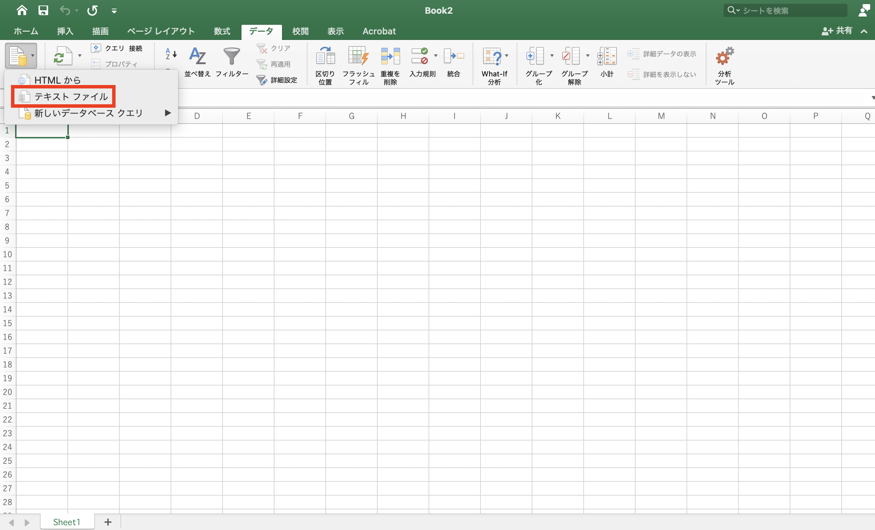Click the refresh all icon

[63, 56]
